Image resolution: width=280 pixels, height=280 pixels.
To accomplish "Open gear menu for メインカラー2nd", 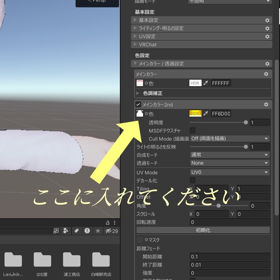I will (266, 104).
